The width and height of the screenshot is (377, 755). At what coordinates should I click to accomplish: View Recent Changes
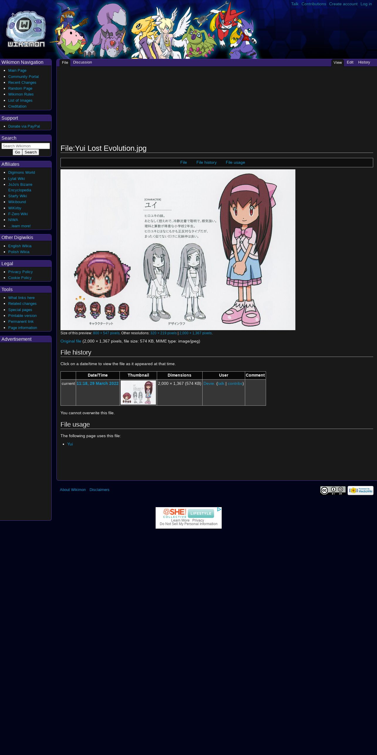(22, 83)
